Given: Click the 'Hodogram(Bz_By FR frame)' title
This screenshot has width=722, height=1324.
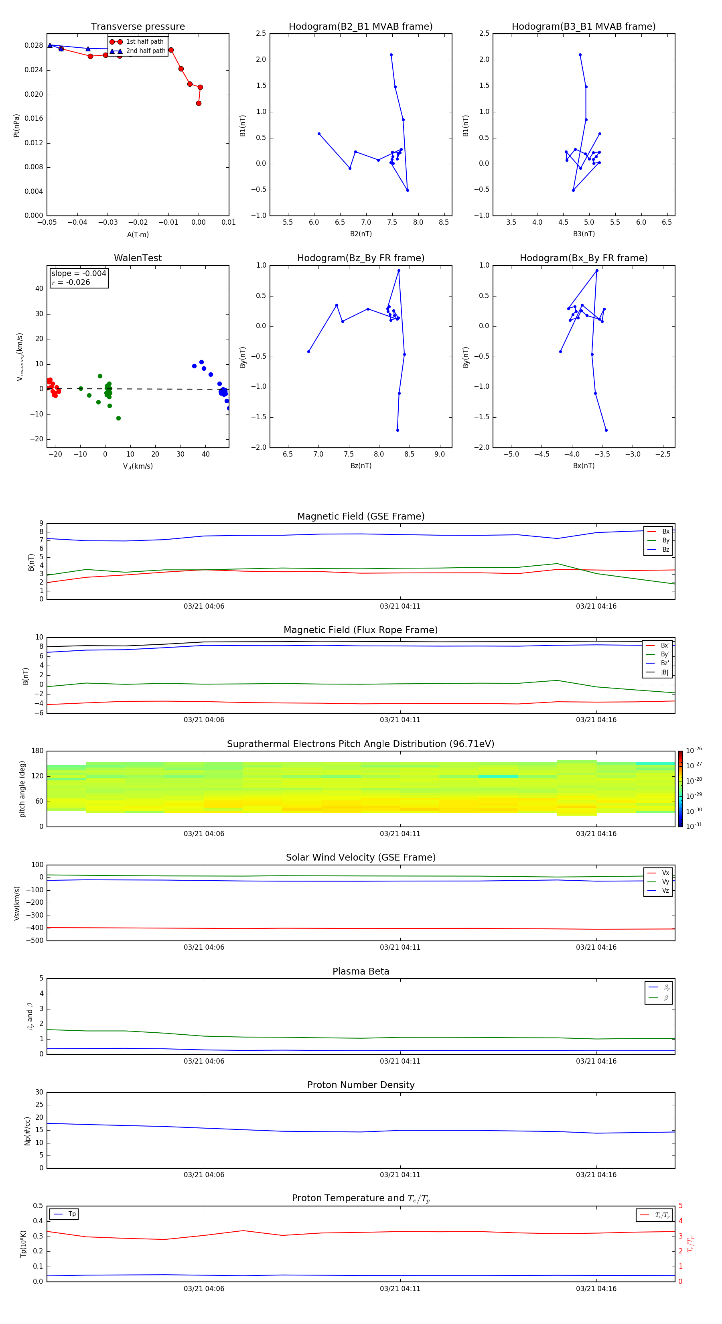Looking at the screenshot, I should click(361, 258).
